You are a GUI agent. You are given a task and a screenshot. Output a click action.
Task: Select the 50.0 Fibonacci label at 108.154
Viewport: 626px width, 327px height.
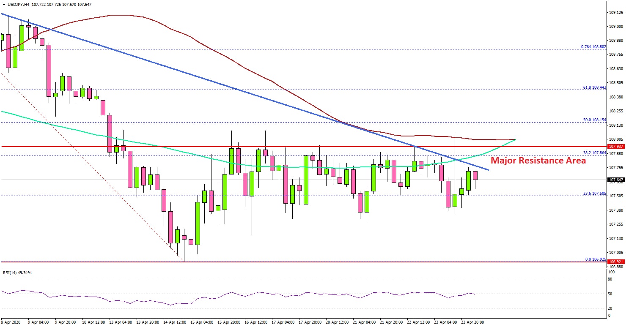click(x=594, y=120)
